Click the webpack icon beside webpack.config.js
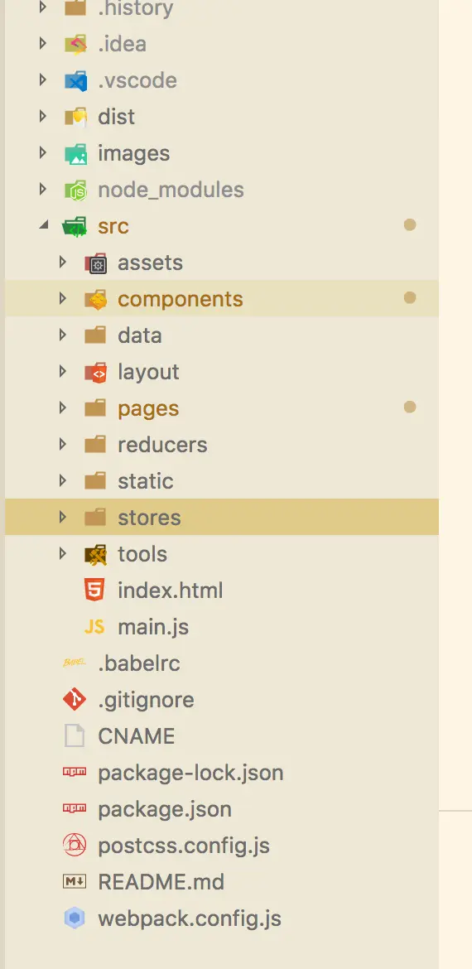This screenshot has width=472, height=969. click(75, 918)
